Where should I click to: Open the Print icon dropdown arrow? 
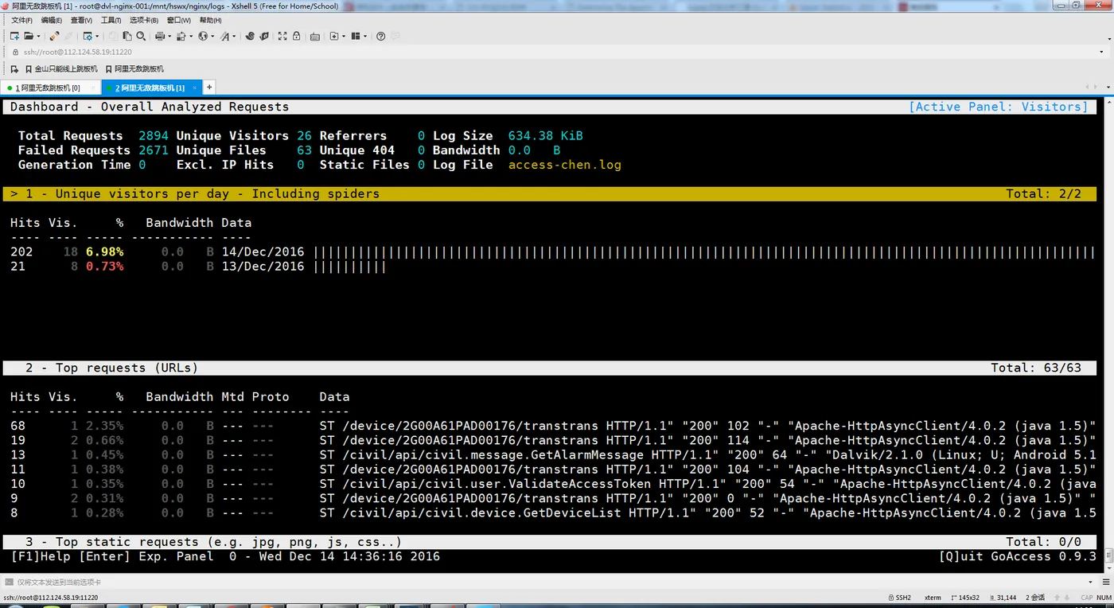coord(169,36)
